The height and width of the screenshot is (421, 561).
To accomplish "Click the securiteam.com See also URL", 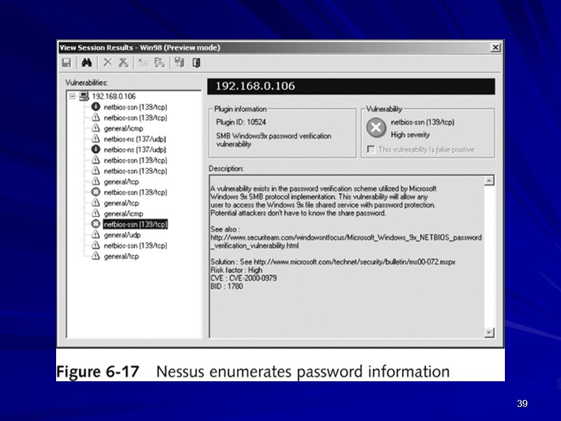I will coord(346,241).
